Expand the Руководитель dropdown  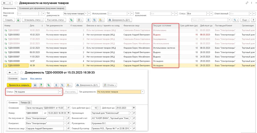[131, 123]
